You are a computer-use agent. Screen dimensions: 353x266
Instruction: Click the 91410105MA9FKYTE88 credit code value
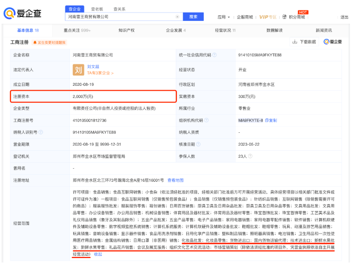[260, 55]
